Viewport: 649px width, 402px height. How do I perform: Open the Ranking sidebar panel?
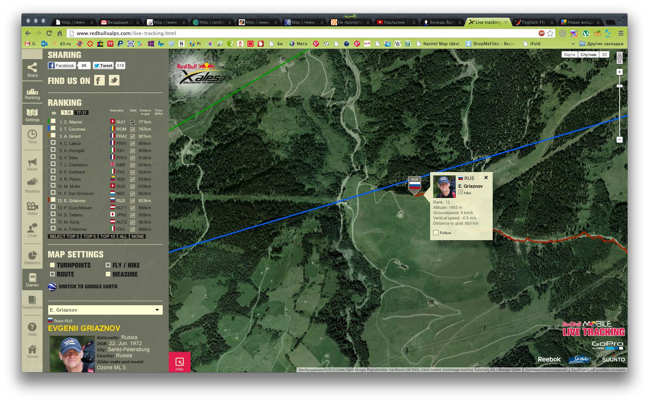(x=32, y=94)
